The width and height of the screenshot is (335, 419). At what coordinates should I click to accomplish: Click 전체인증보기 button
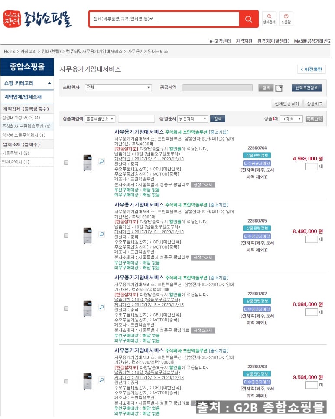pos(287,104)
